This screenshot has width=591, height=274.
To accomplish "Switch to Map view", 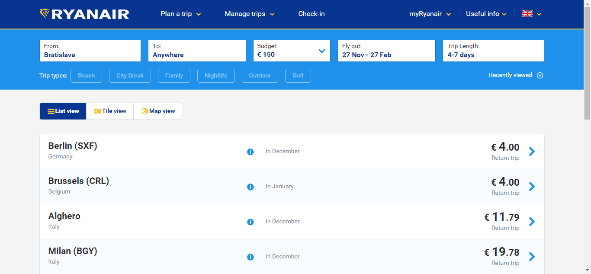I will point(158,111).
